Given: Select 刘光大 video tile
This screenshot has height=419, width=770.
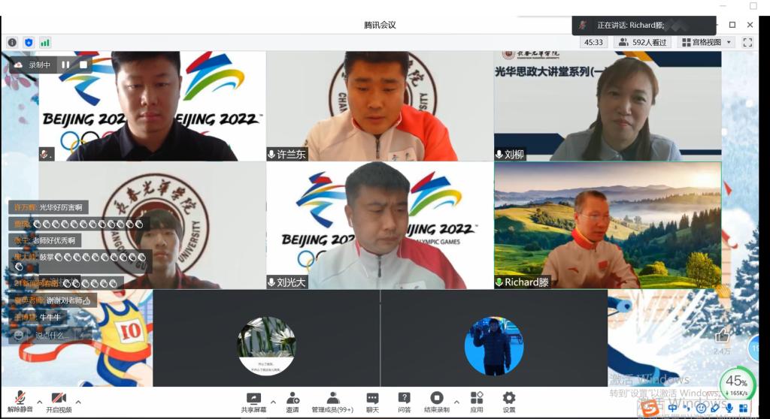Looking at the screenshot, I should pos(380,225).
